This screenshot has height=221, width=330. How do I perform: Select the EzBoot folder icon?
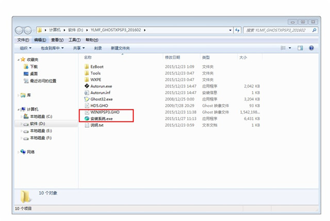pyautogui.click(x=86, y=67)
